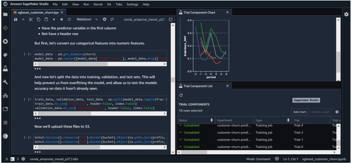Paste cell from clipboard
Image resolution: width=351 pixels, height=163 pixels.
coord(46,19)
